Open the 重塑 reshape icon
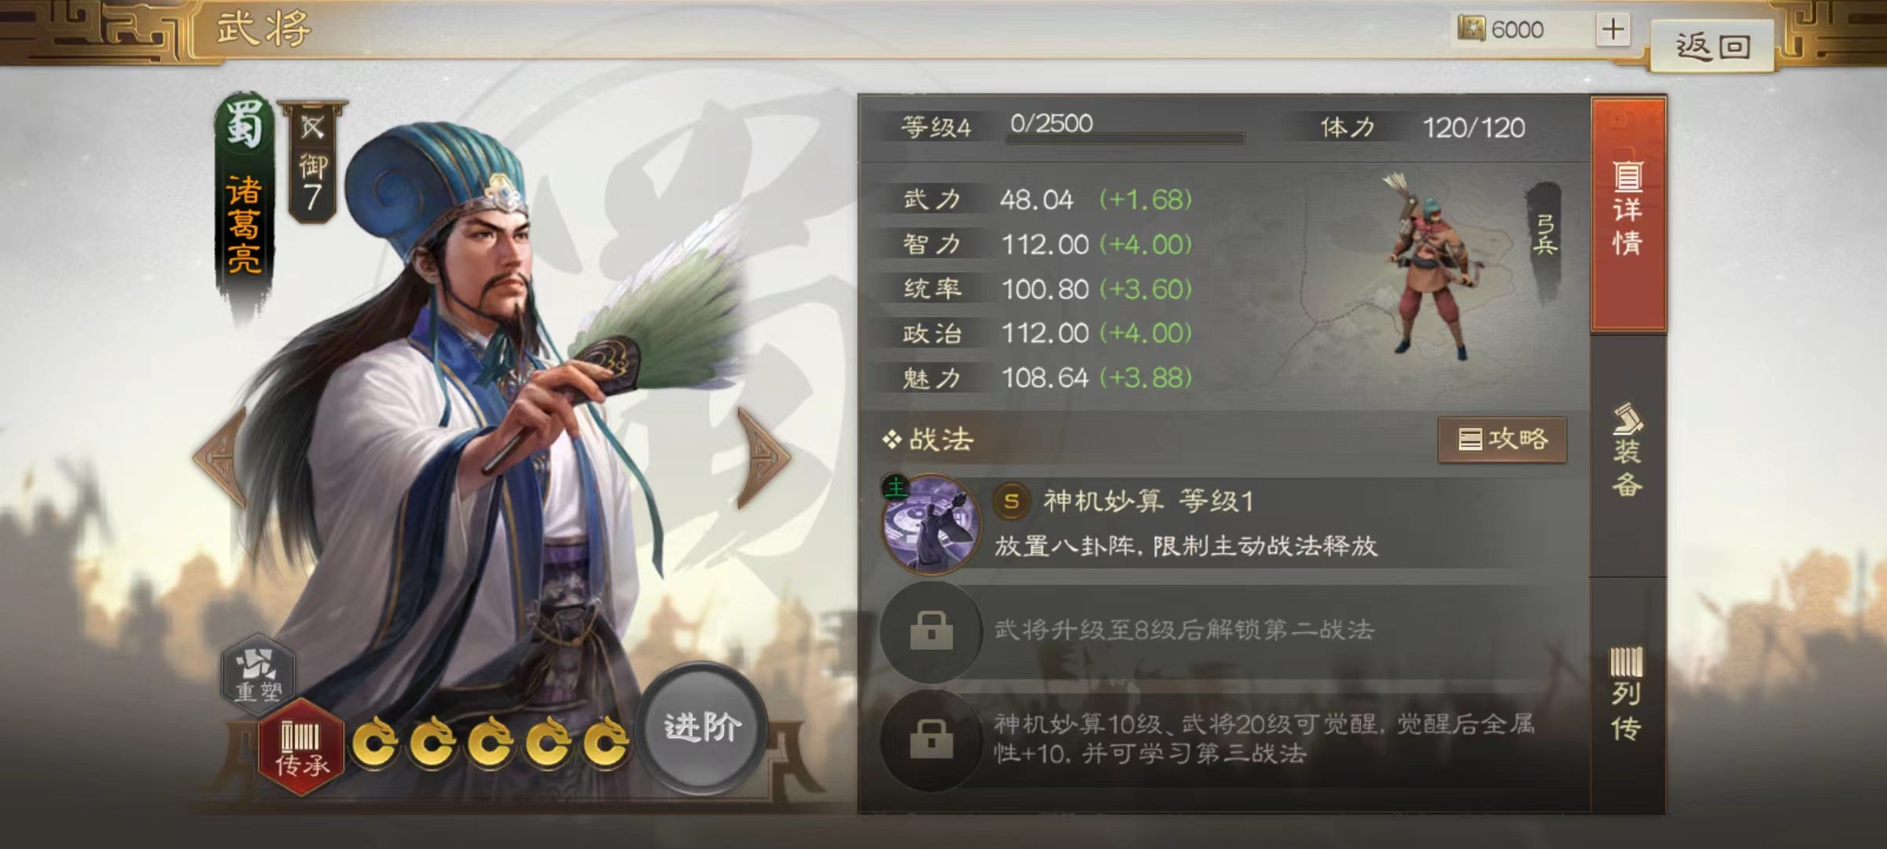The image size is (1887, 849). (x=258, y=674)
